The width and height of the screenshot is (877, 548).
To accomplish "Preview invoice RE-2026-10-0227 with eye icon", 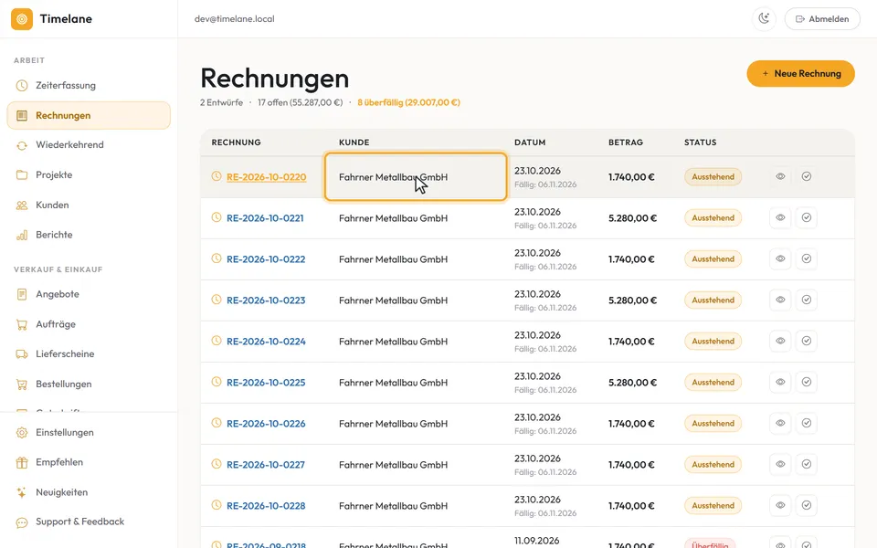I will 780,464.
